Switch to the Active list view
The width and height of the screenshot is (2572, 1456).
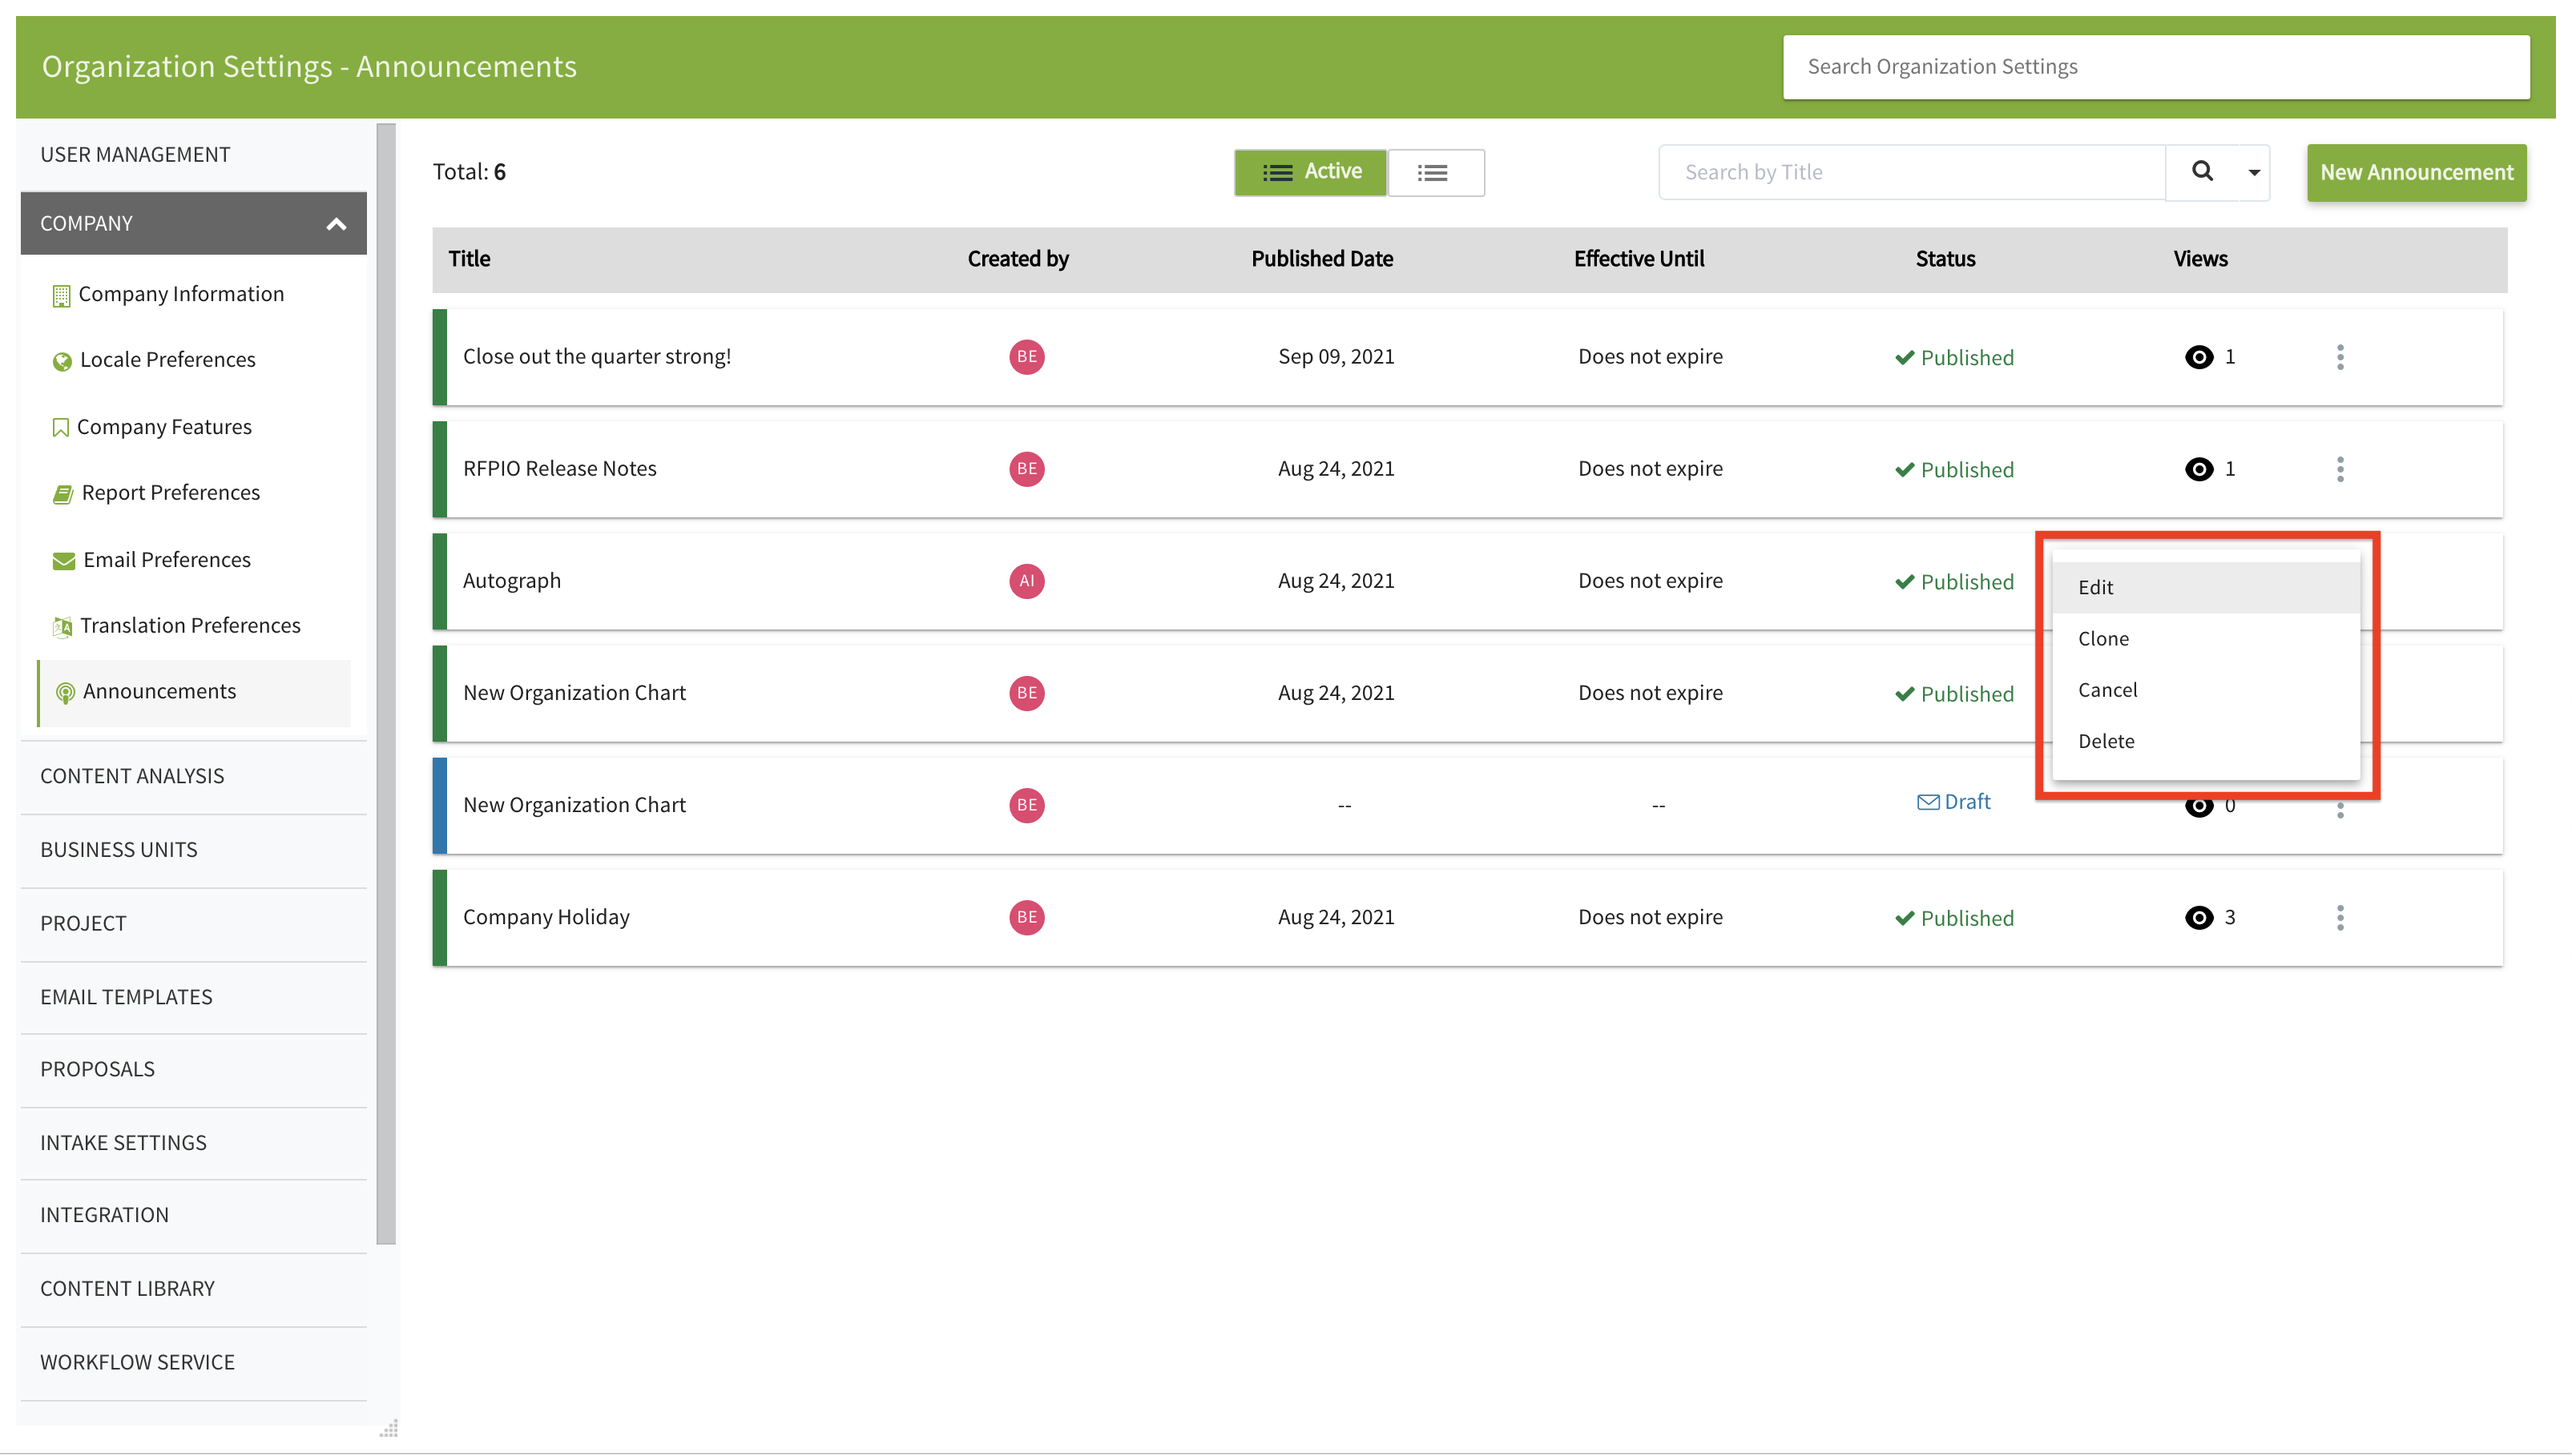click(1311, 172)
